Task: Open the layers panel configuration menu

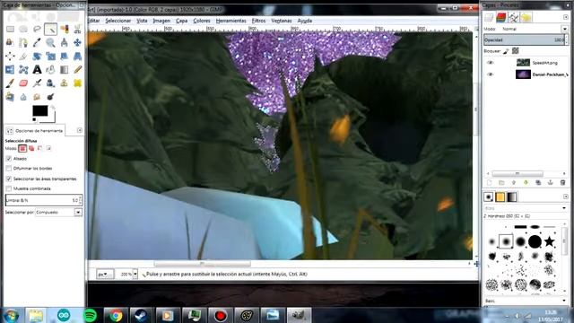Action: (566, 17)
